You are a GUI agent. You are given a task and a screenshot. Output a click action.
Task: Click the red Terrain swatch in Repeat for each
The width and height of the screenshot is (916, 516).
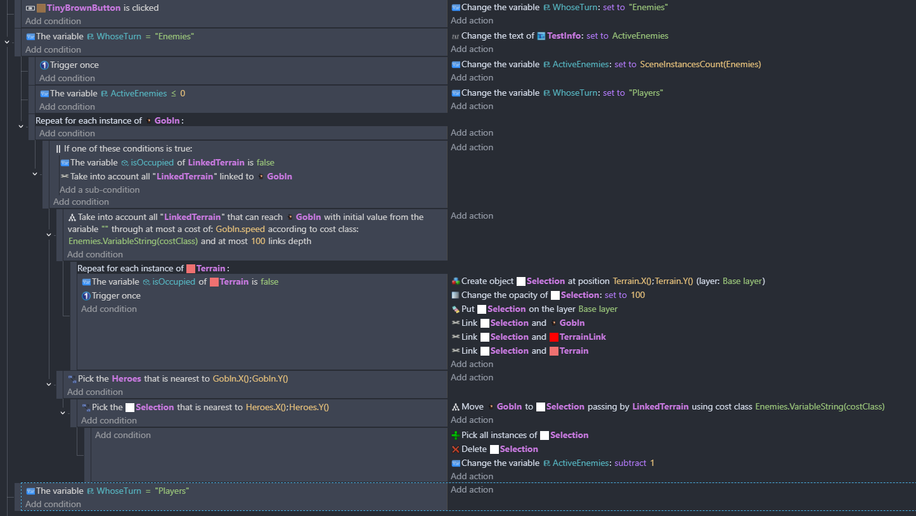coord(191,269)
